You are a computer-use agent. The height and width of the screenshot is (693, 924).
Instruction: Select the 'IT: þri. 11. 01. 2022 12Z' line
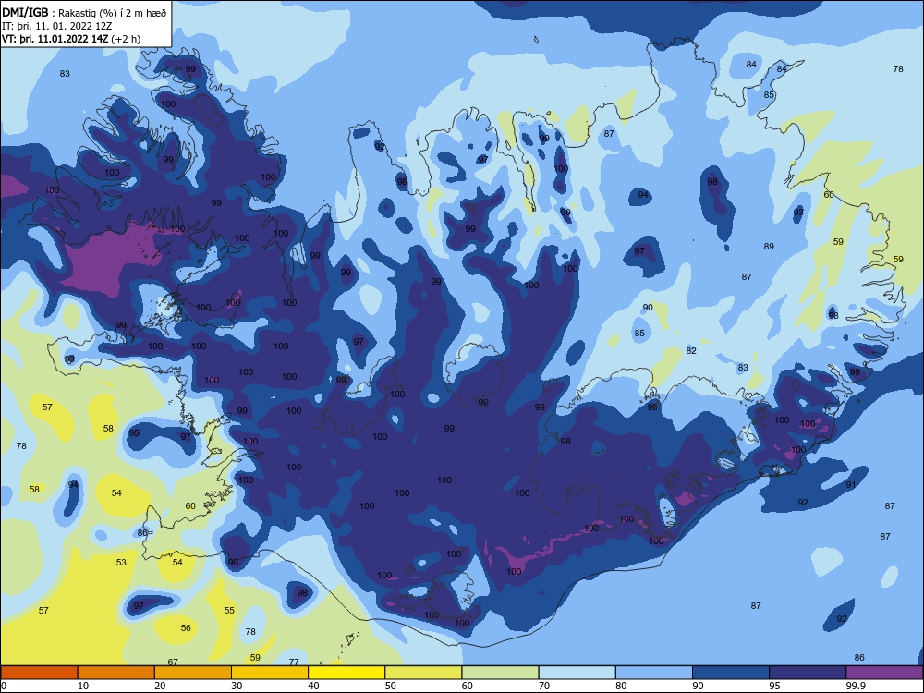point(57,26)
